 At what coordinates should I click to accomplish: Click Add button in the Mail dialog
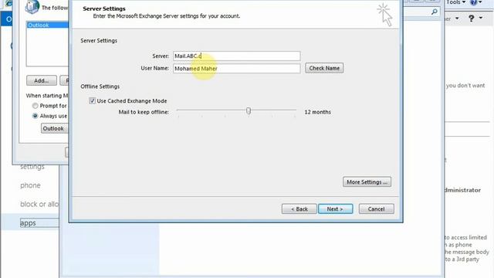point(42,80)
